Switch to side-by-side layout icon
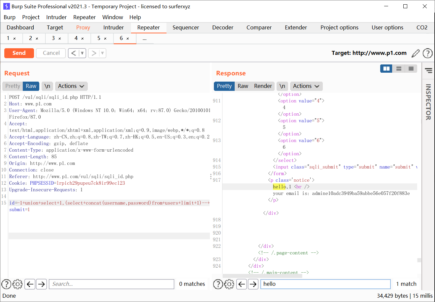This screenshot has width=435, height=302. click(386, 69)
